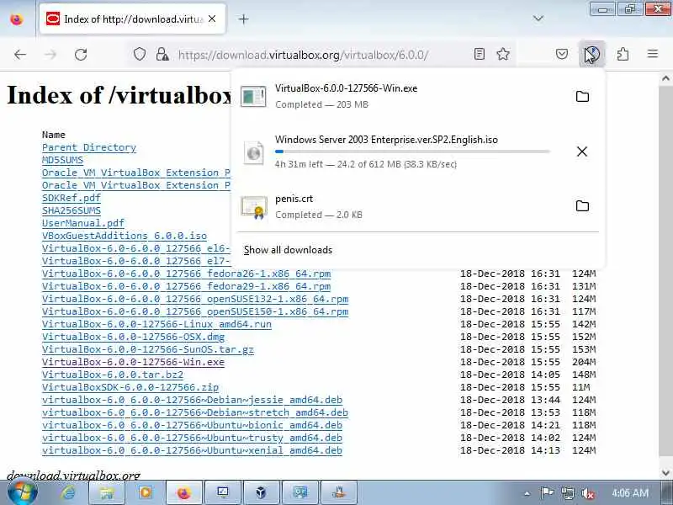This screenshot has width=673, height=505.
Task: List all tabs dropdown chevron
Action: pos(538,19)
